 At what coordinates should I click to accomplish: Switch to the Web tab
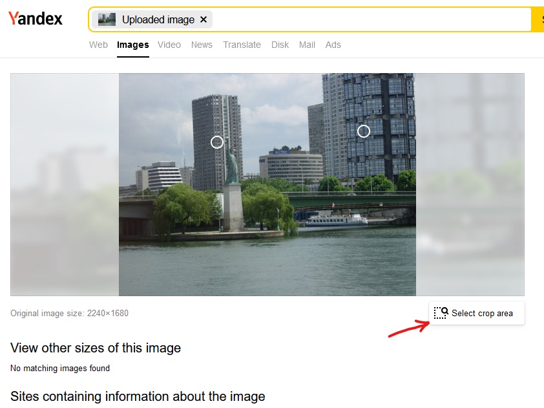point(98,45)
